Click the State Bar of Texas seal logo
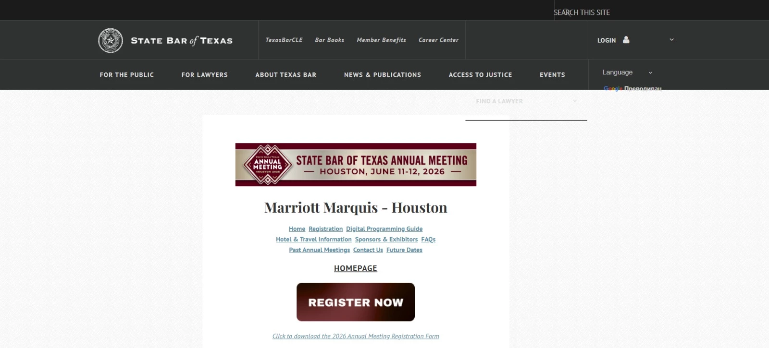This screenshot has height=348, width=769. (111, 40)
